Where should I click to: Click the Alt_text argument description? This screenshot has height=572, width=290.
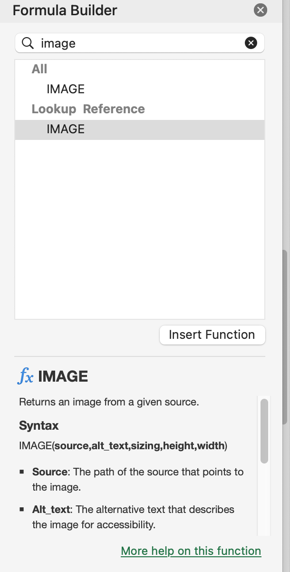point(133,517)
